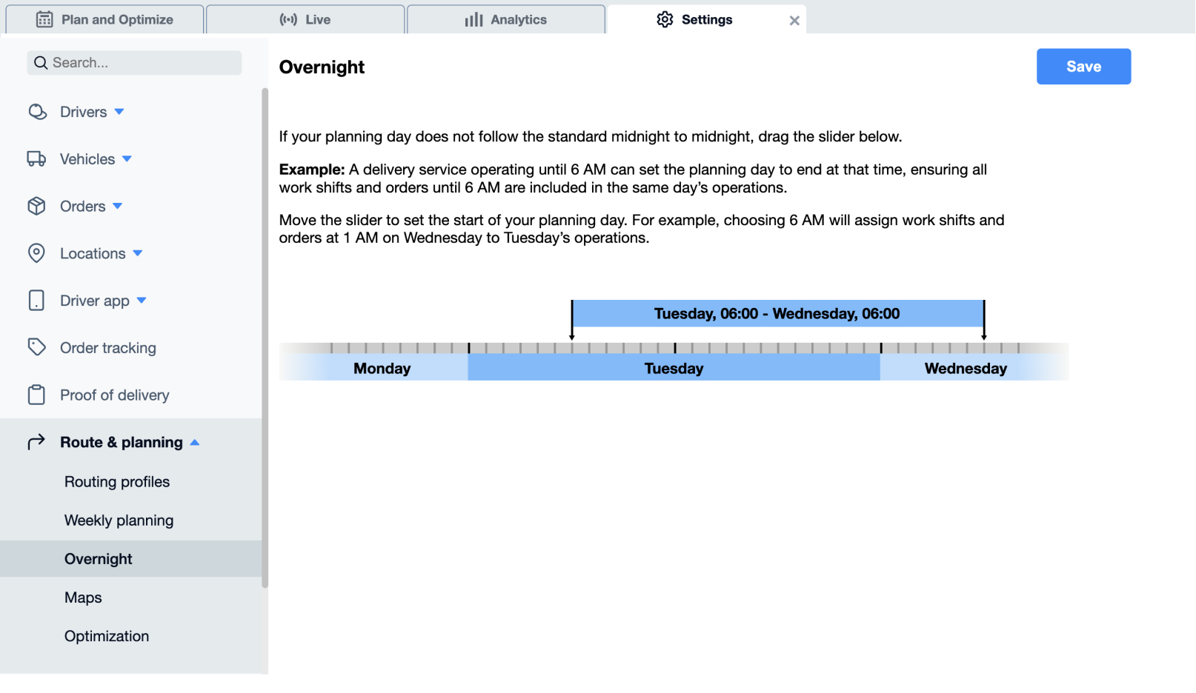The width and height of the screenshot is (1196, 693).
Task: Click the Route & planning arrow icon
Action: tap(36, 442)
